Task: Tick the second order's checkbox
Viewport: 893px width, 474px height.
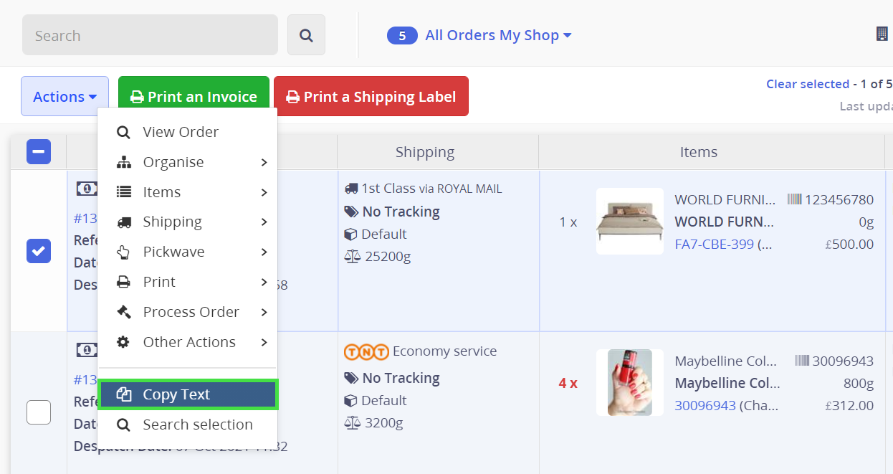Action: 39,412
